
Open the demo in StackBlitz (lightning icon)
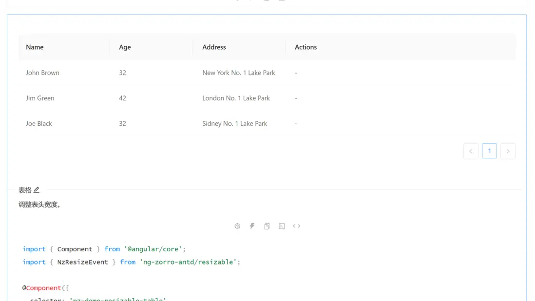tap(252, 226)
